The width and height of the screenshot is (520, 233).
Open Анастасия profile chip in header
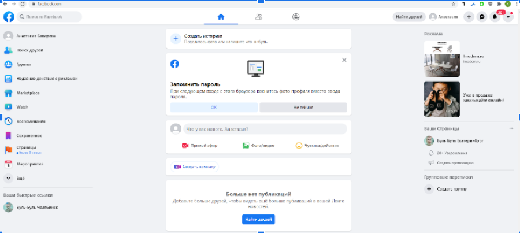(x=444, y=17)
